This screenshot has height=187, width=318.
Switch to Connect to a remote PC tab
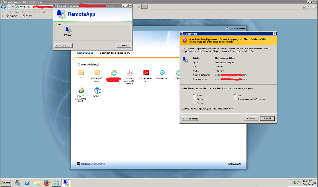pyautogui.click(x=115, y=53)
